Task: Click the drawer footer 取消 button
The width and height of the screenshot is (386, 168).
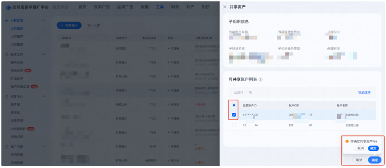Action: [x=359, y=160]
